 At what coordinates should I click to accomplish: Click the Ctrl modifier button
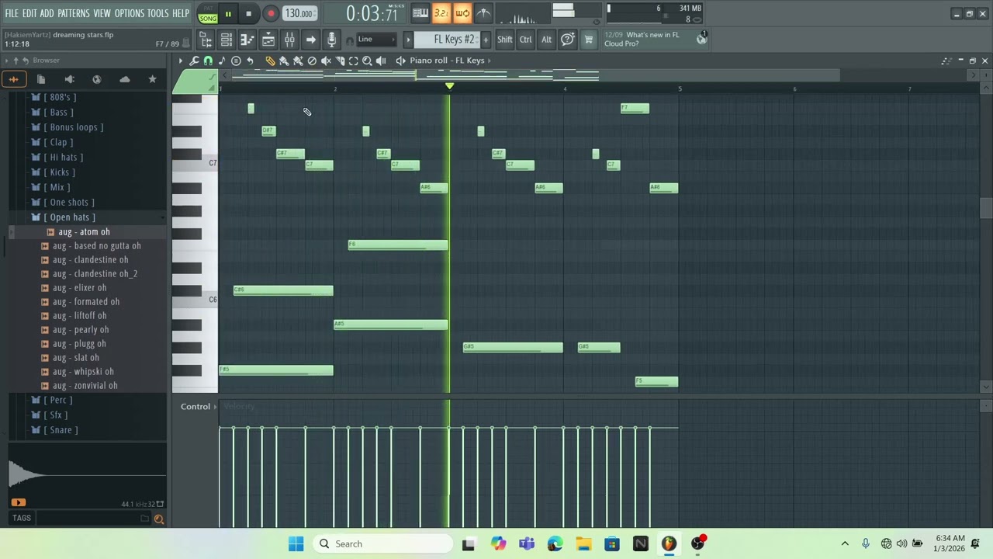click(x=526, y=40)
